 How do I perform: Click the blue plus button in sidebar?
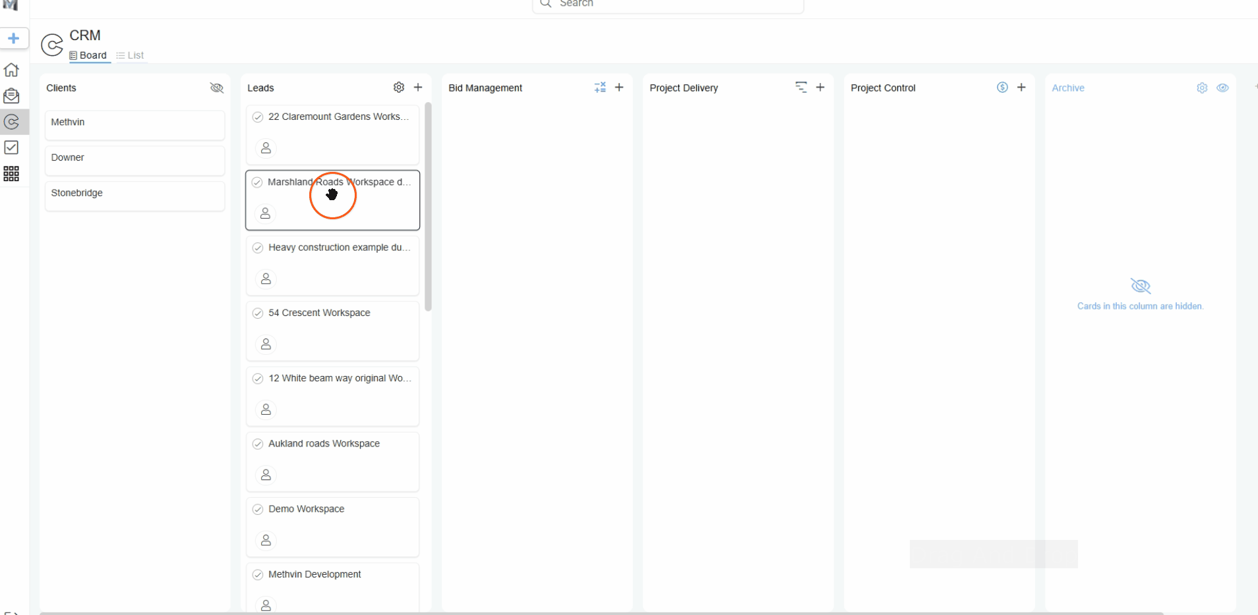coord(13,38)
